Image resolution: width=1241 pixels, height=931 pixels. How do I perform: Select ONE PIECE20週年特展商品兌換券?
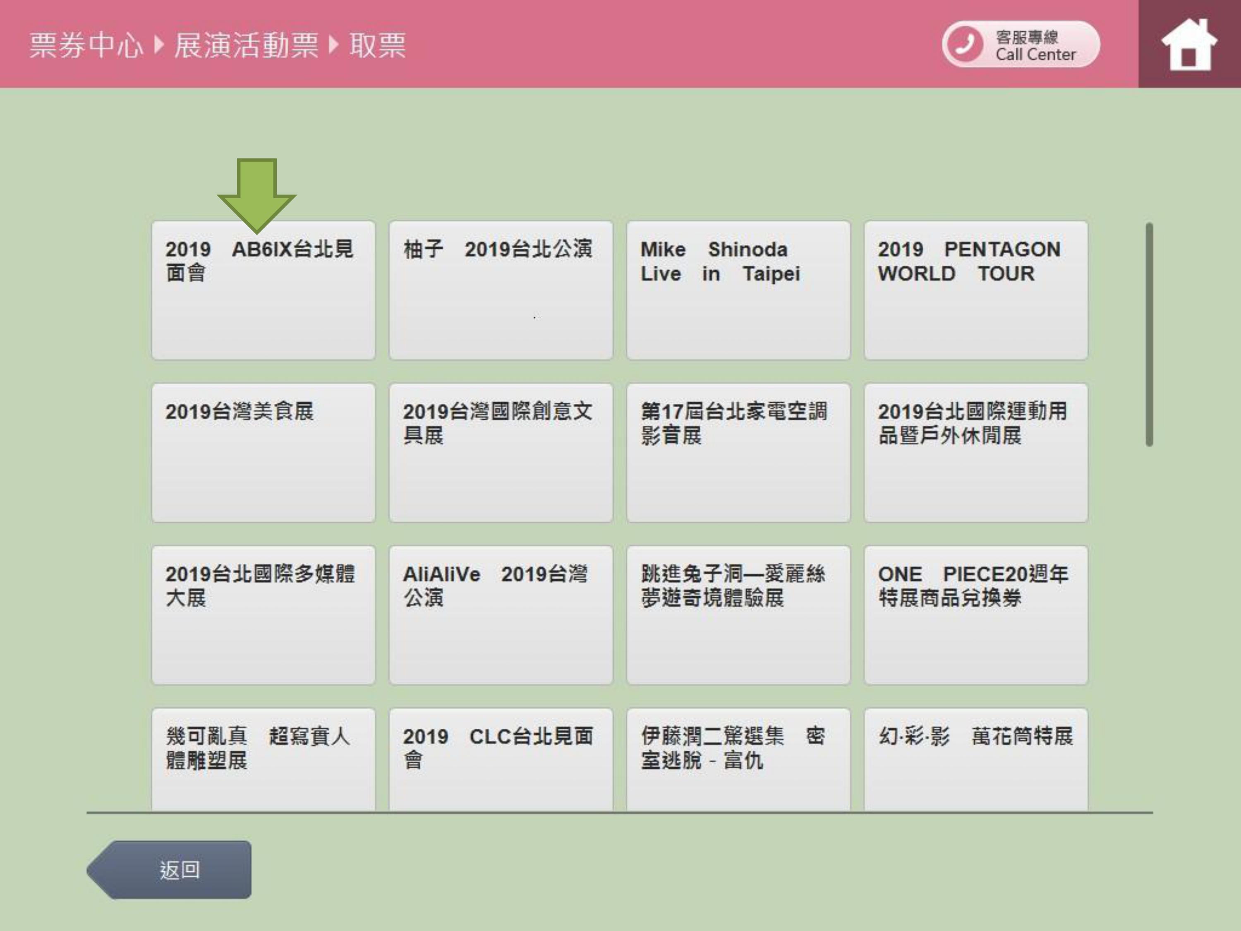tap(975, 614)
